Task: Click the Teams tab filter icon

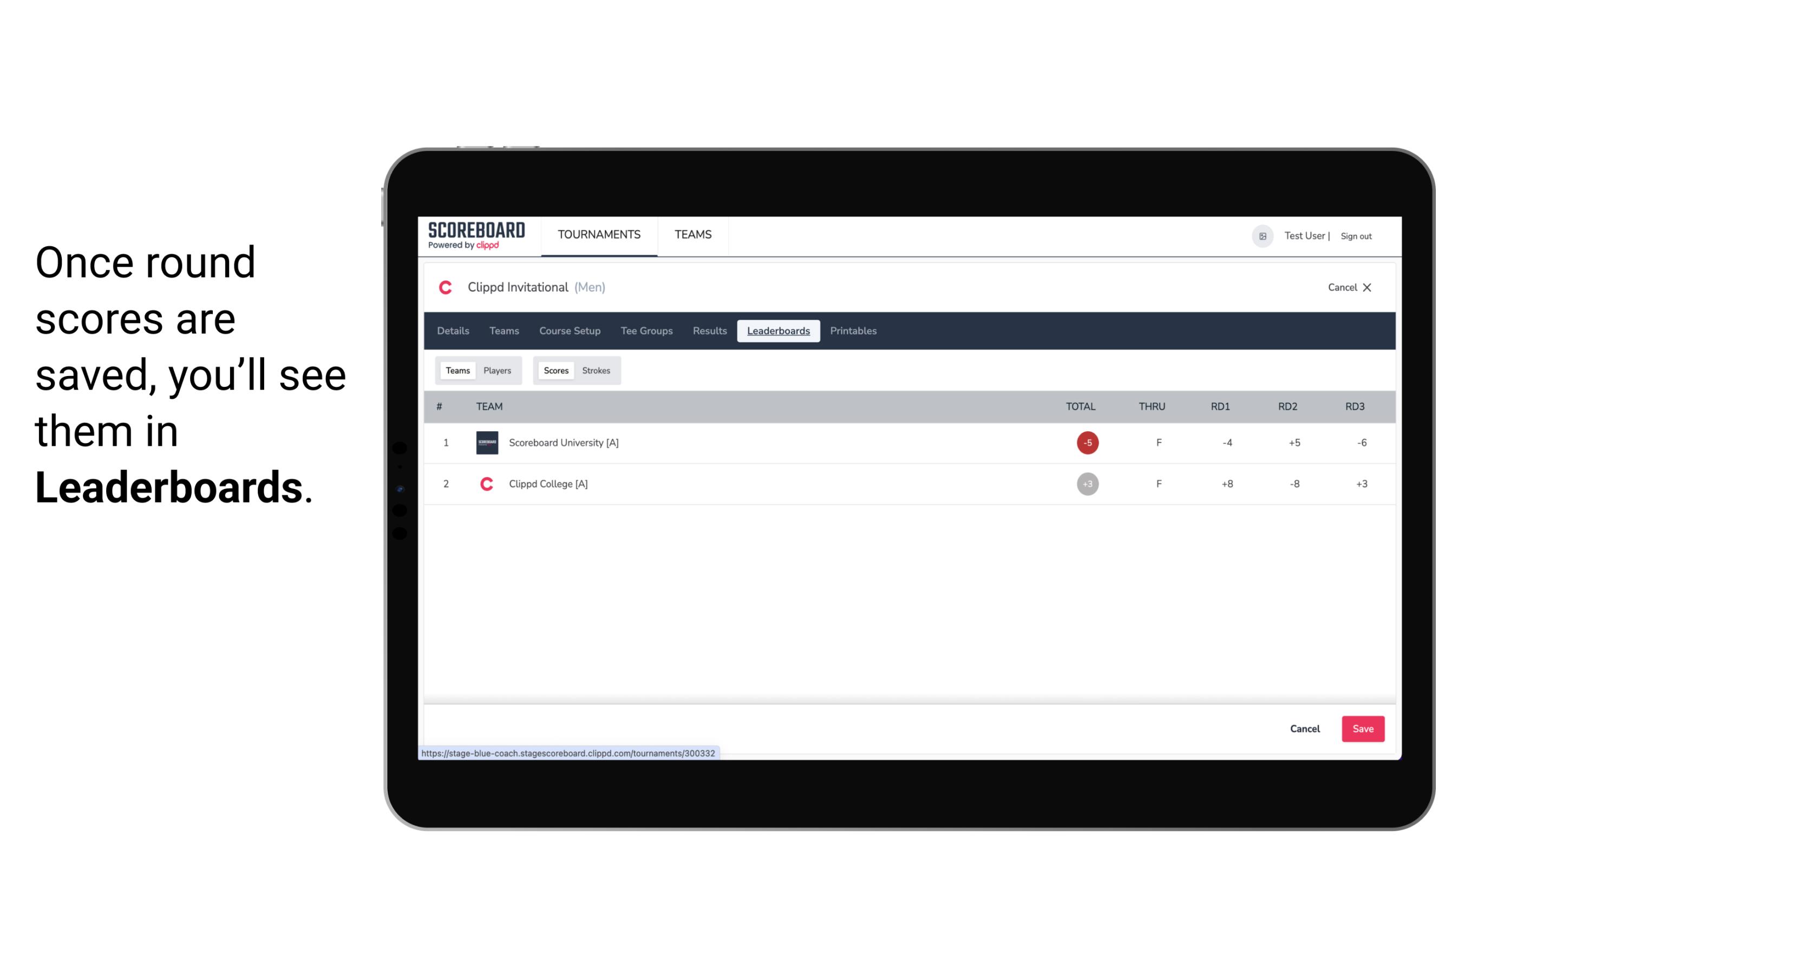Action: click(455, 371)
